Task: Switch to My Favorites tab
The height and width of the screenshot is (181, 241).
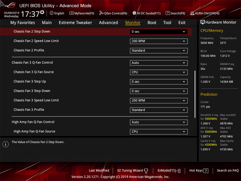Action: click(23, 23)
